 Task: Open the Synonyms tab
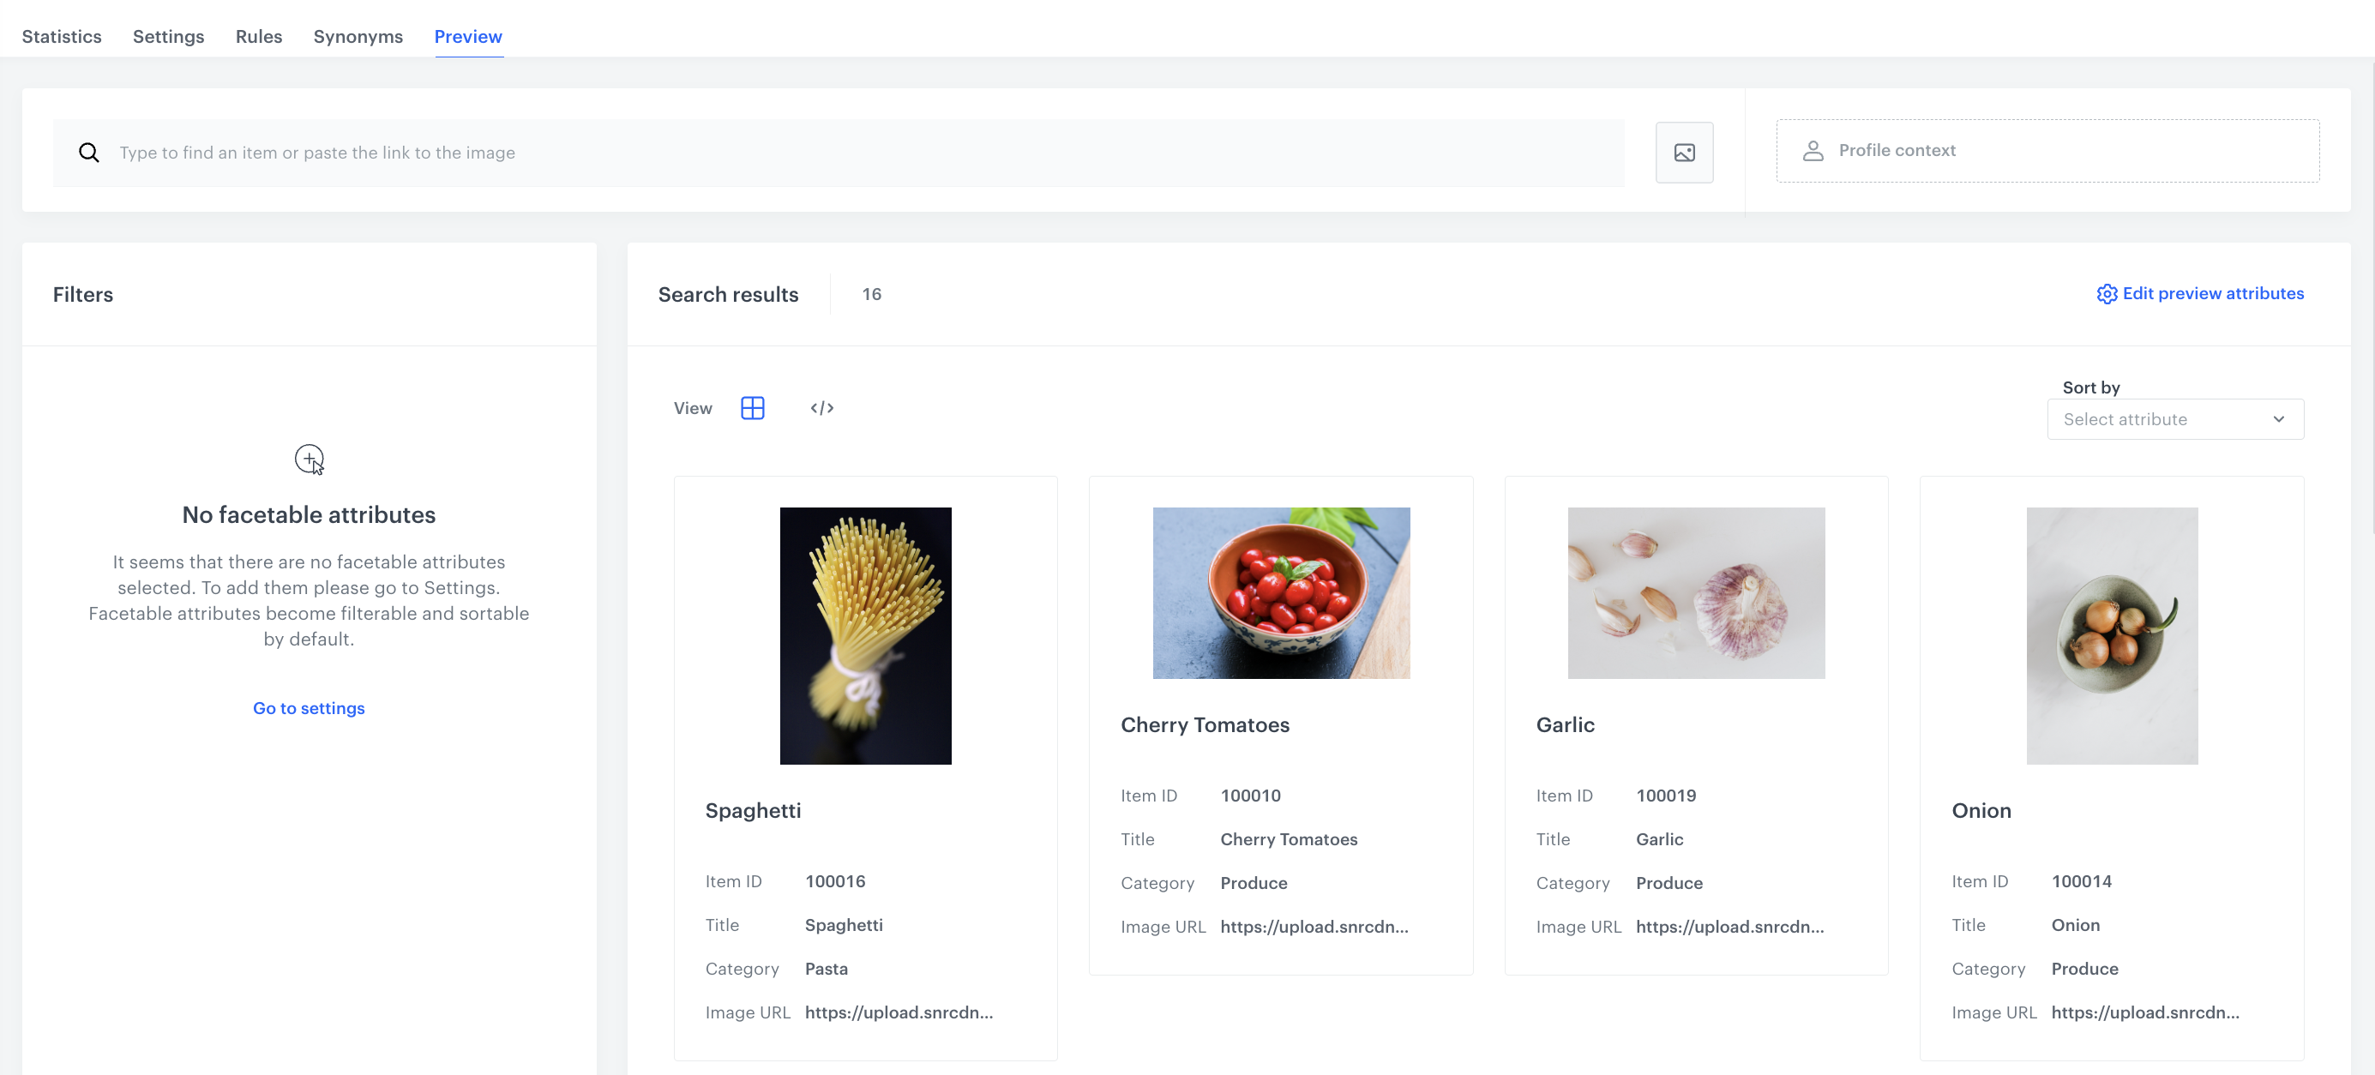pyautogui.click(x=358, y=37)
